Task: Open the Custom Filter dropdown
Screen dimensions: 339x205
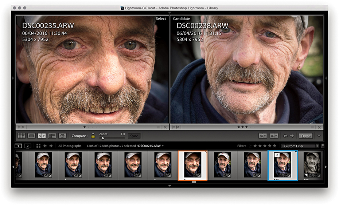Action: [300, 146]
